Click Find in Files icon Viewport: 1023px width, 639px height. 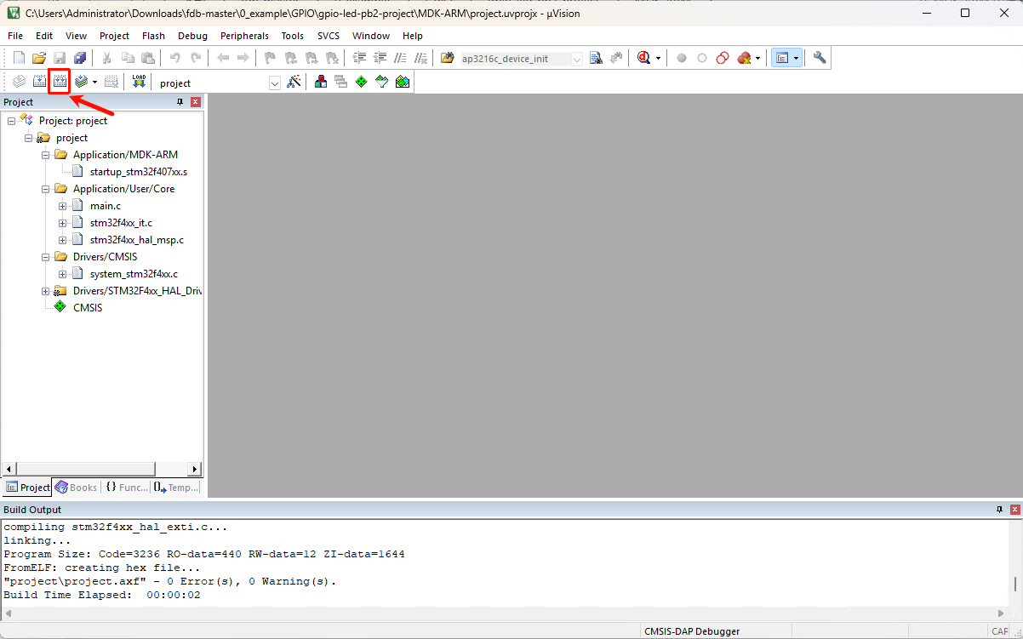449,58
